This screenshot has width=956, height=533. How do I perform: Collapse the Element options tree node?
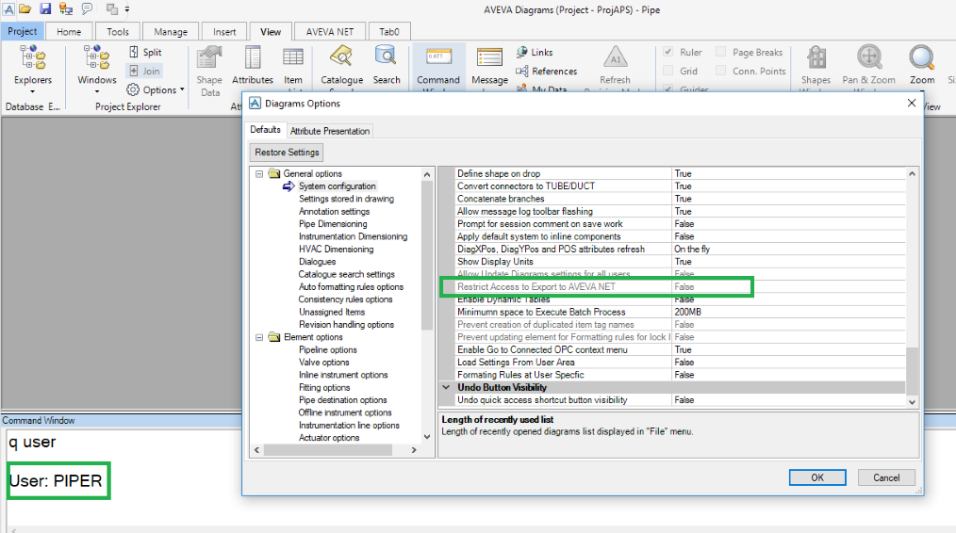tap(259, 337)
